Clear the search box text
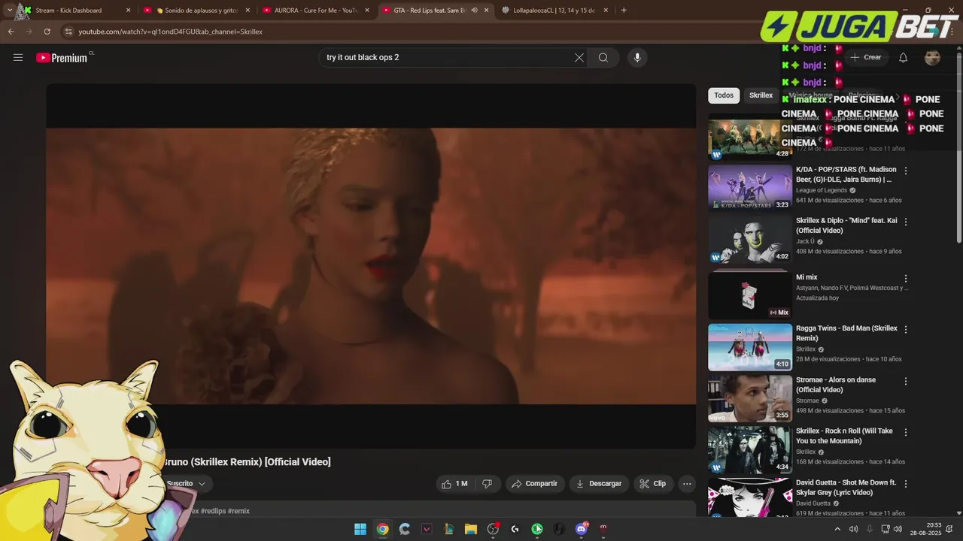963x541 pixels. point(579,58)
